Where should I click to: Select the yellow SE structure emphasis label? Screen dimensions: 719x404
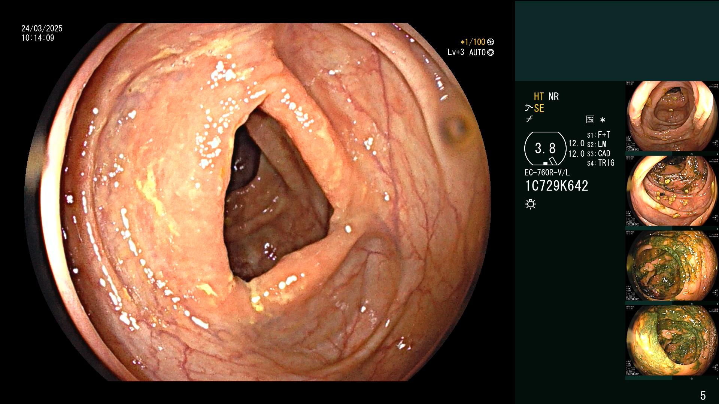539,108
